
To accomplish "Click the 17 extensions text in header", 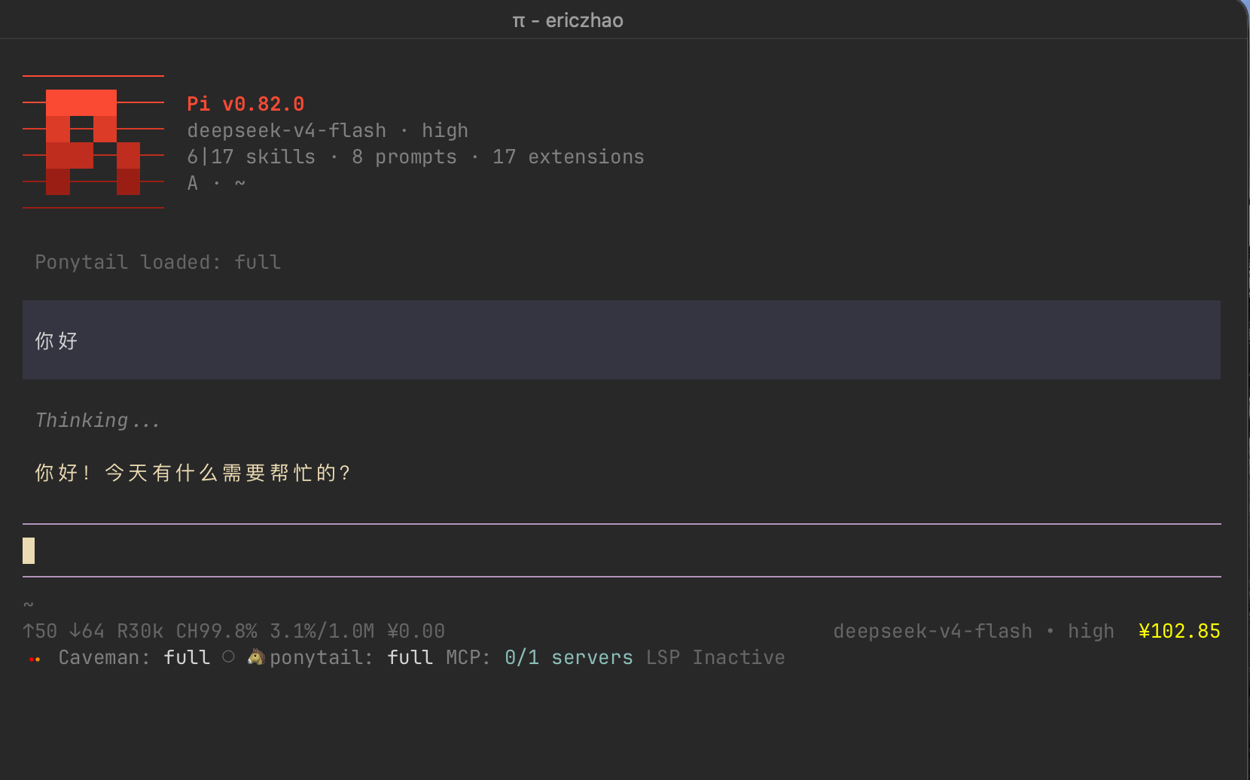I will (x=568, y=157).
